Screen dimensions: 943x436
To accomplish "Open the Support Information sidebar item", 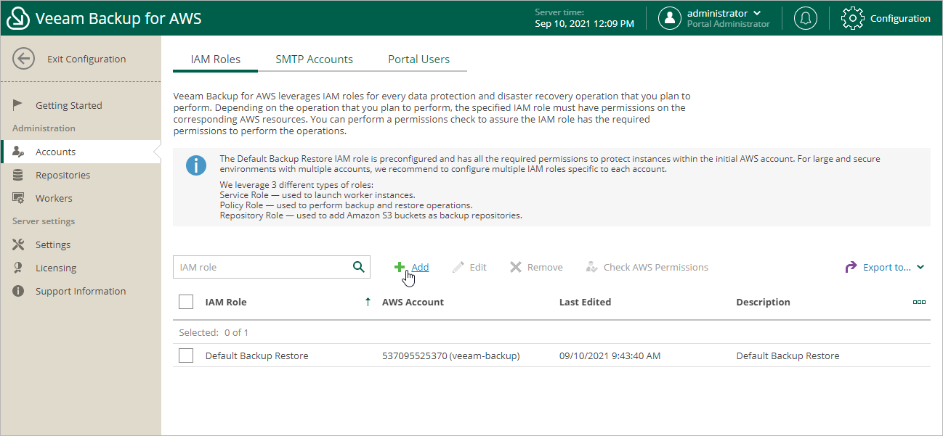I will point(81,291).
